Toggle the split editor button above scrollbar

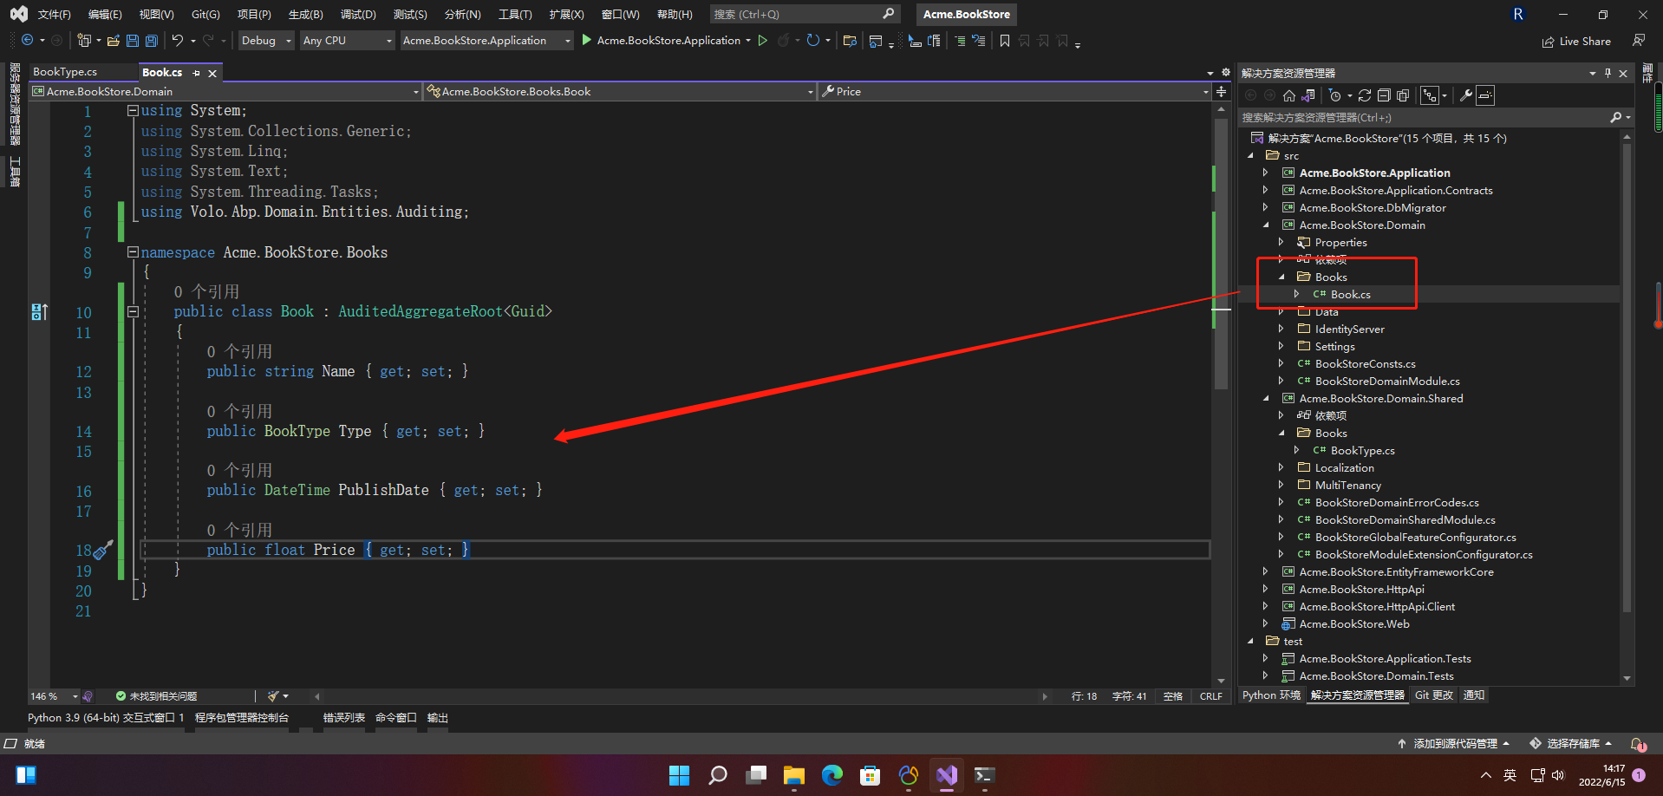(1222, 91)
